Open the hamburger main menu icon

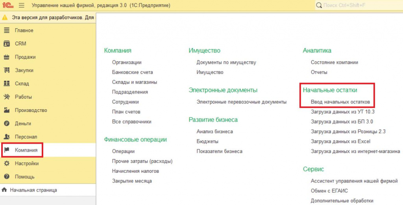pyautogui.click(x=22, y=5)
